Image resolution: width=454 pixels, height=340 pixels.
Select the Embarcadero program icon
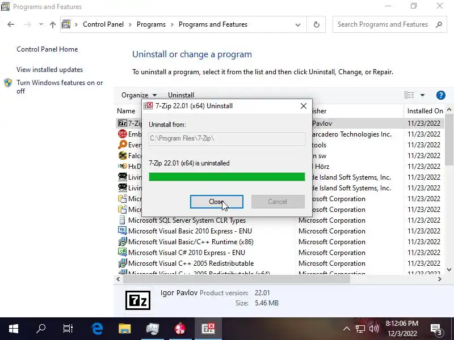[123, 134]
